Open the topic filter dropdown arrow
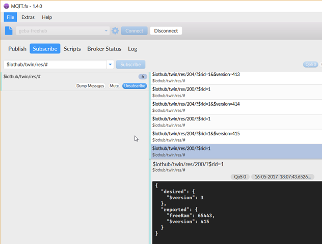 coord(110,65)
